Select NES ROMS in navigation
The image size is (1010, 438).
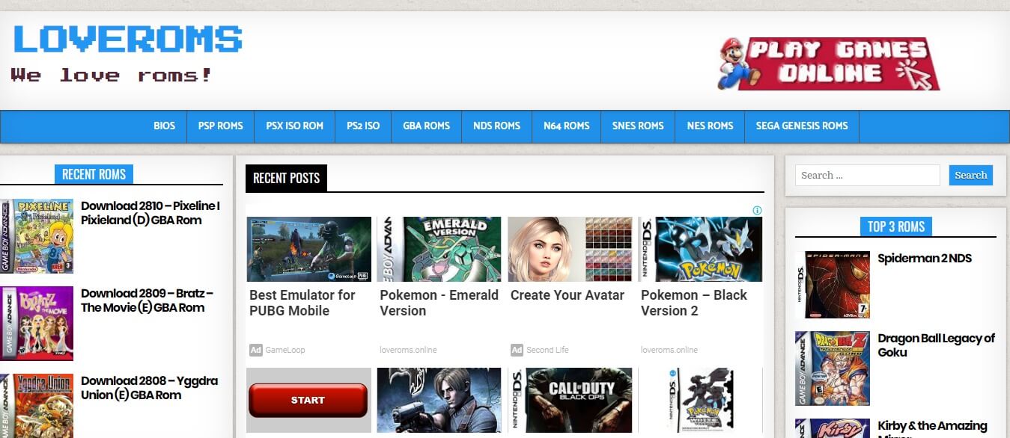point(710,126)
